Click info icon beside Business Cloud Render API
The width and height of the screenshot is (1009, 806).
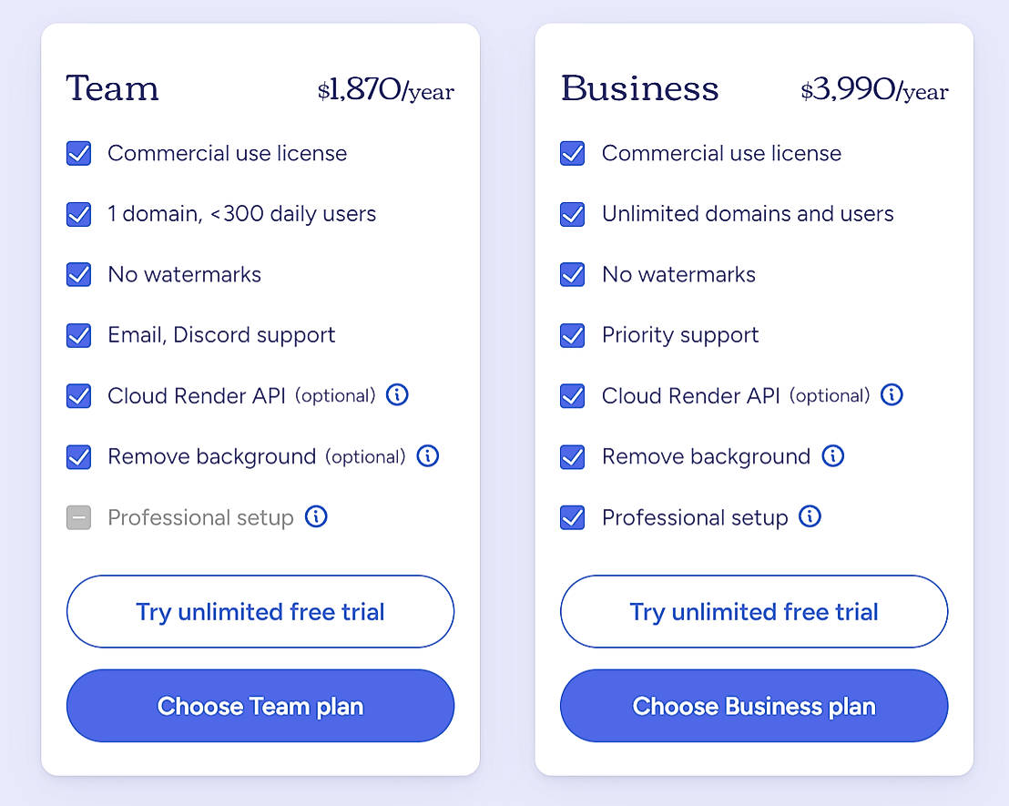892,395
